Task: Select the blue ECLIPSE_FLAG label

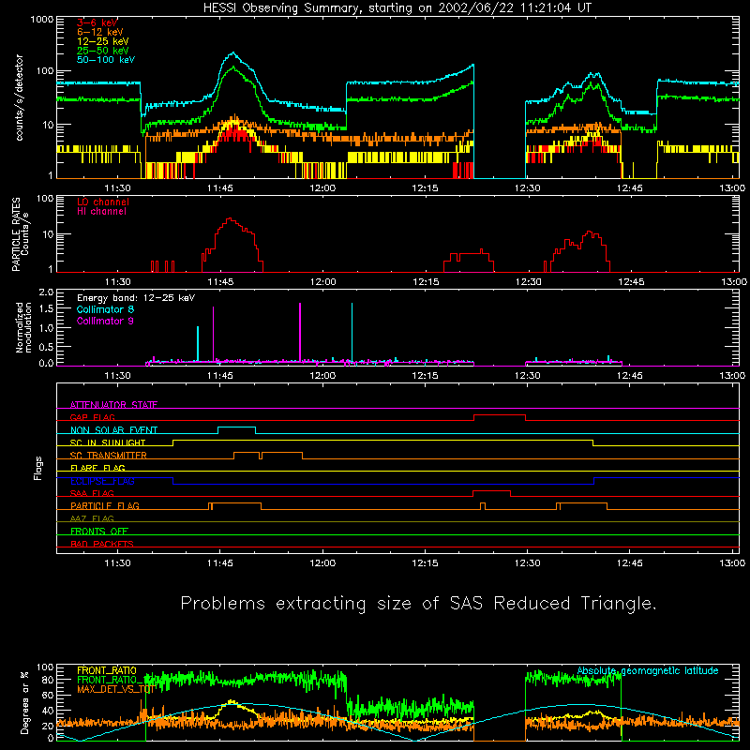Action: [x=102, y=481]
